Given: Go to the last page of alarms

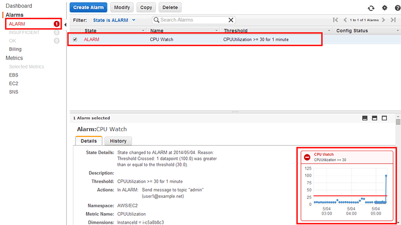Looking at the screenshot, I should tap(393, 20).
